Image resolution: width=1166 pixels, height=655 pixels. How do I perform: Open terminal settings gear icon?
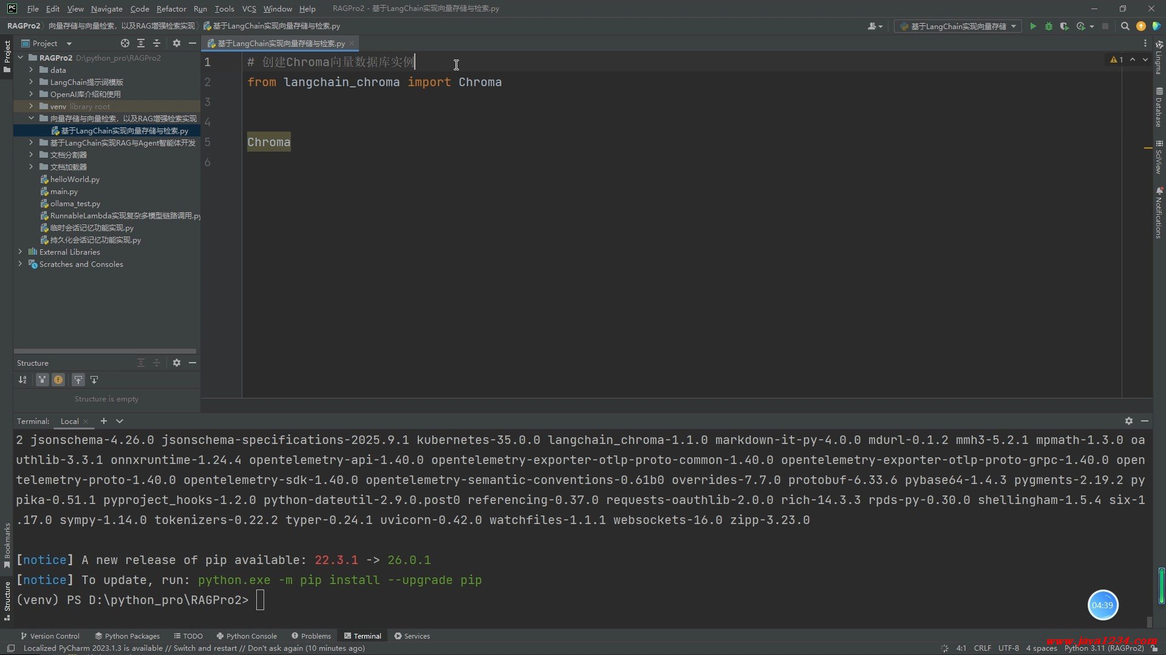coord(1128,421)
